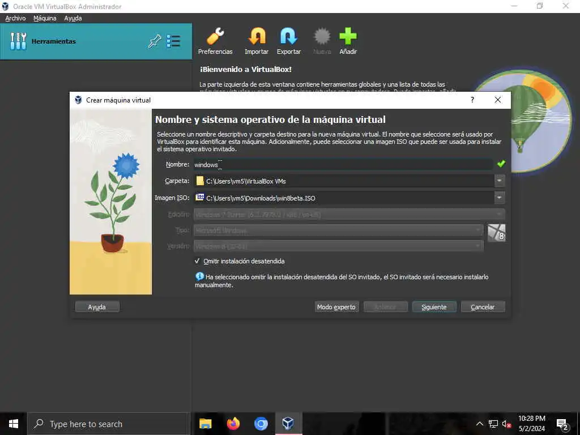Screen dimensions: 580x435
Task: Expand the Carpeta folder dropdown
Action: [x=500, y=181]
